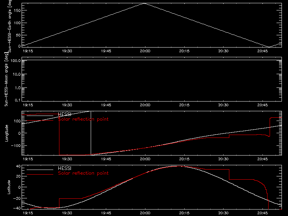Click the 1.0 tick in Moon angle plot

[x=18, y=88]
